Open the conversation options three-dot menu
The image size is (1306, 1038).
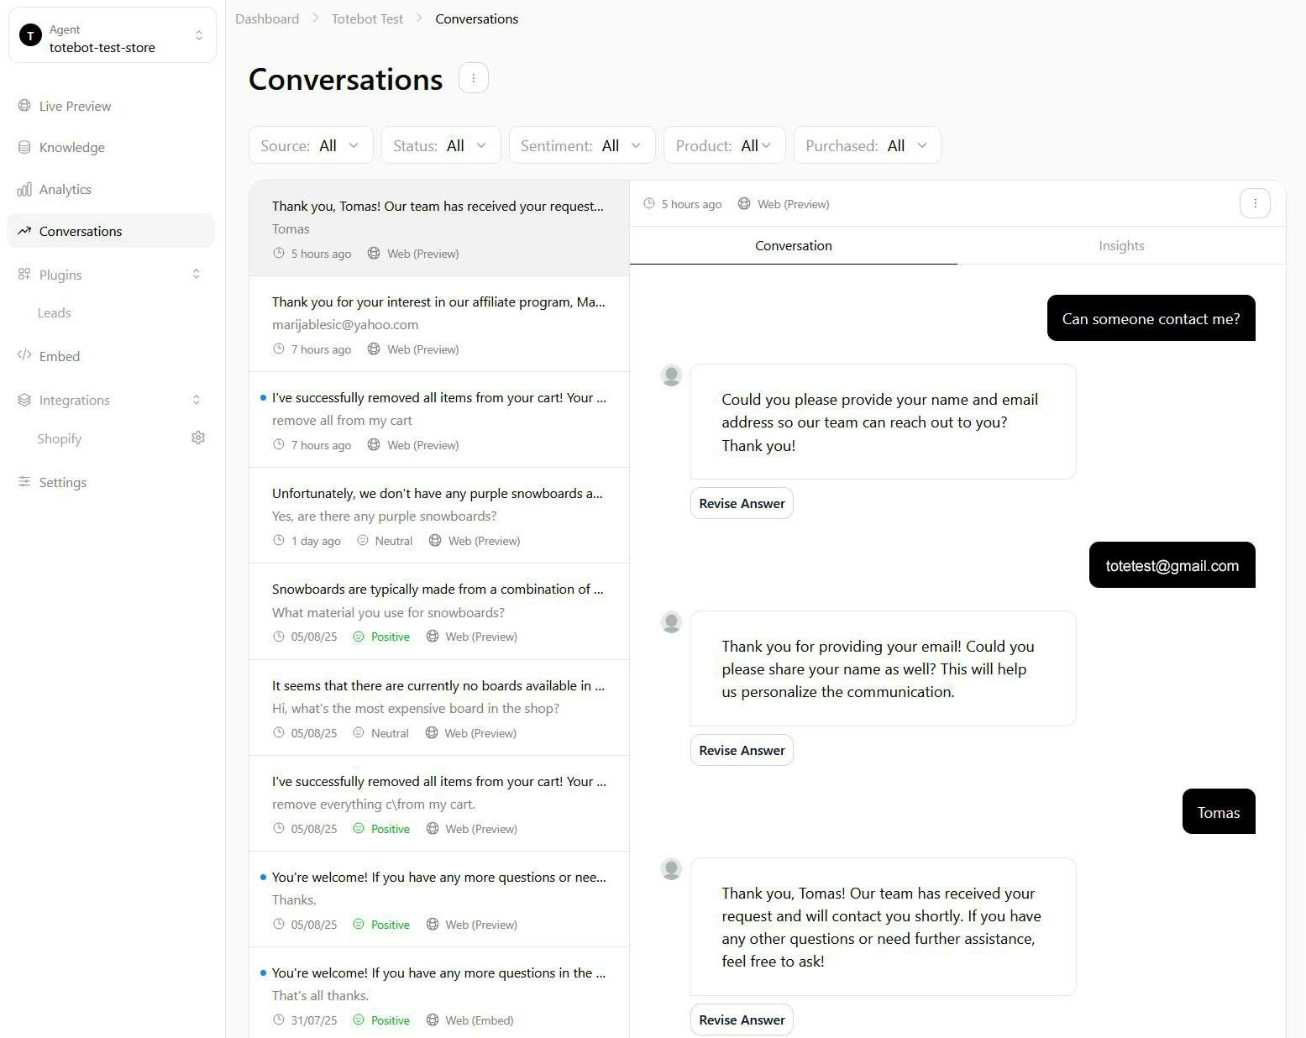tap(1255, 202)
